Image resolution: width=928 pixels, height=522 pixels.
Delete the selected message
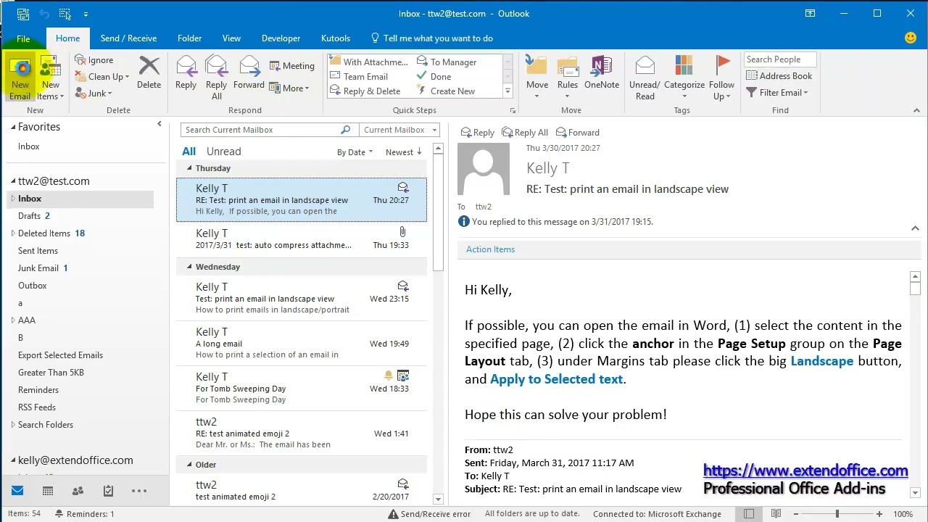149,72
